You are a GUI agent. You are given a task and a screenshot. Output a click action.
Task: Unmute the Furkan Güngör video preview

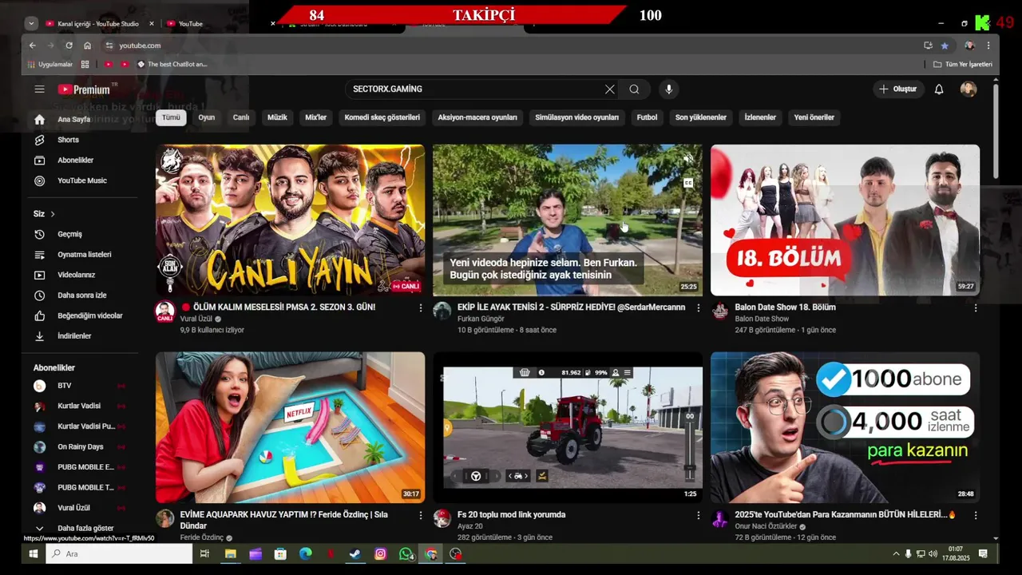pyautogui.click(x=688, y=159)
